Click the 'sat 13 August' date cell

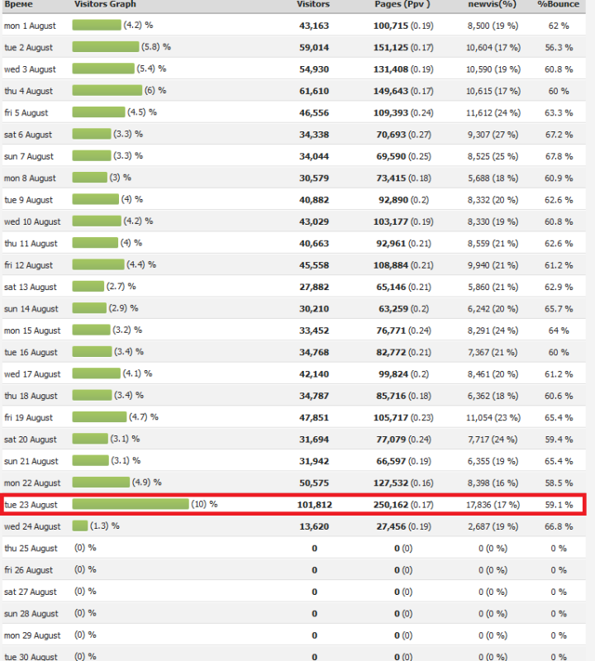[x=31, y=287]
